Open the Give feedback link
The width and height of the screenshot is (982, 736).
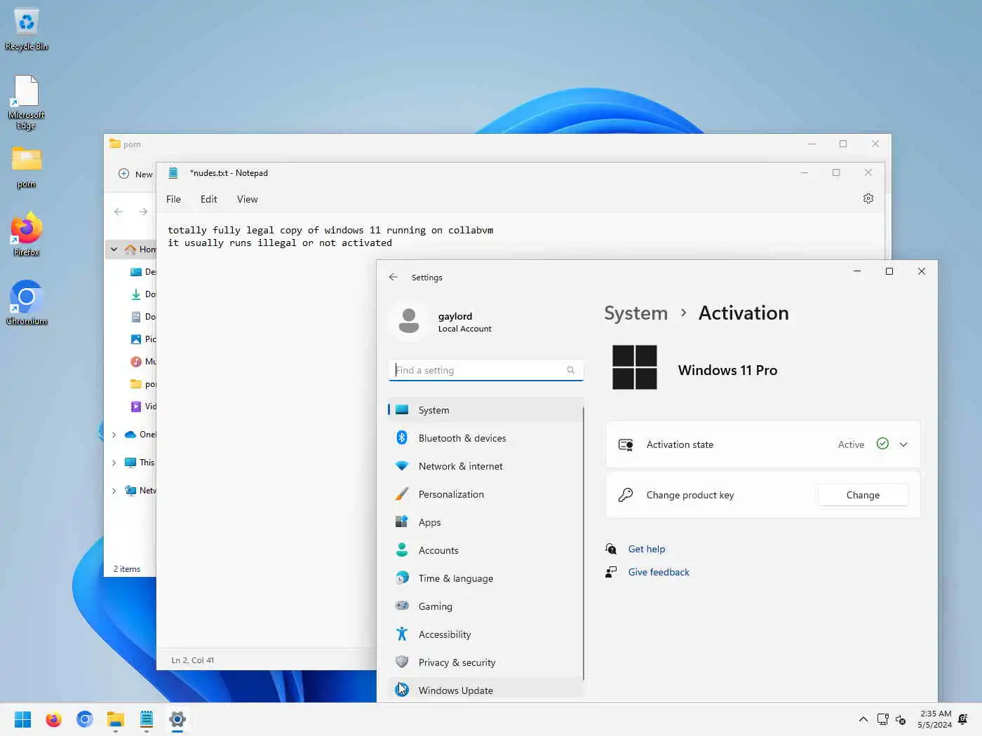point(659,572)
